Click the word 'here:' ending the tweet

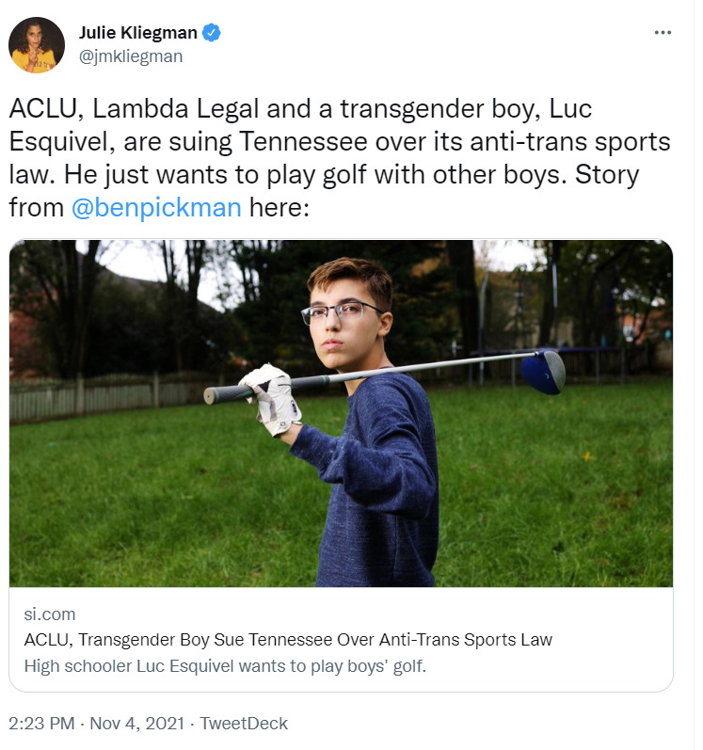tap(280, 208)
